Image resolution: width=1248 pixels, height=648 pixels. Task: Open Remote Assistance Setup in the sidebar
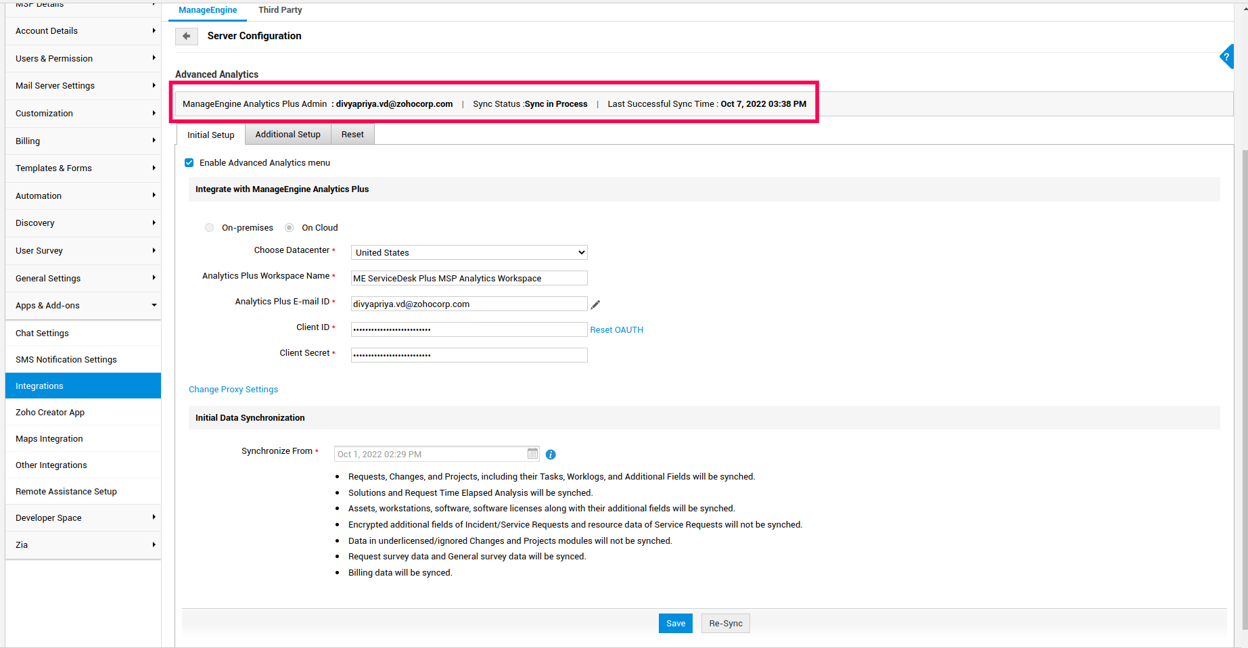[83, 492]
